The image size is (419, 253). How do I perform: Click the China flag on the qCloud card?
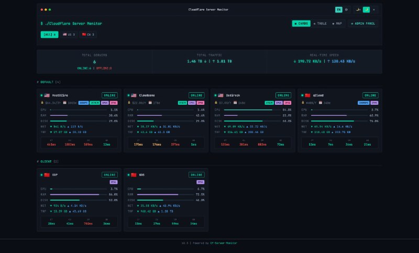point(307,95)
